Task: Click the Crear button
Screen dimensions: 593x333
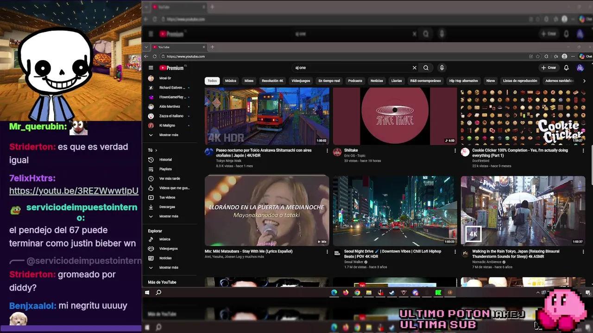Action: pyautogui.click(x=549, y=68)
